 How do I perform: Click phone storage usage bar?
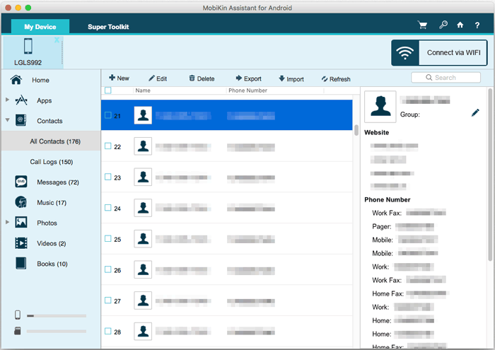click(57, 315)
